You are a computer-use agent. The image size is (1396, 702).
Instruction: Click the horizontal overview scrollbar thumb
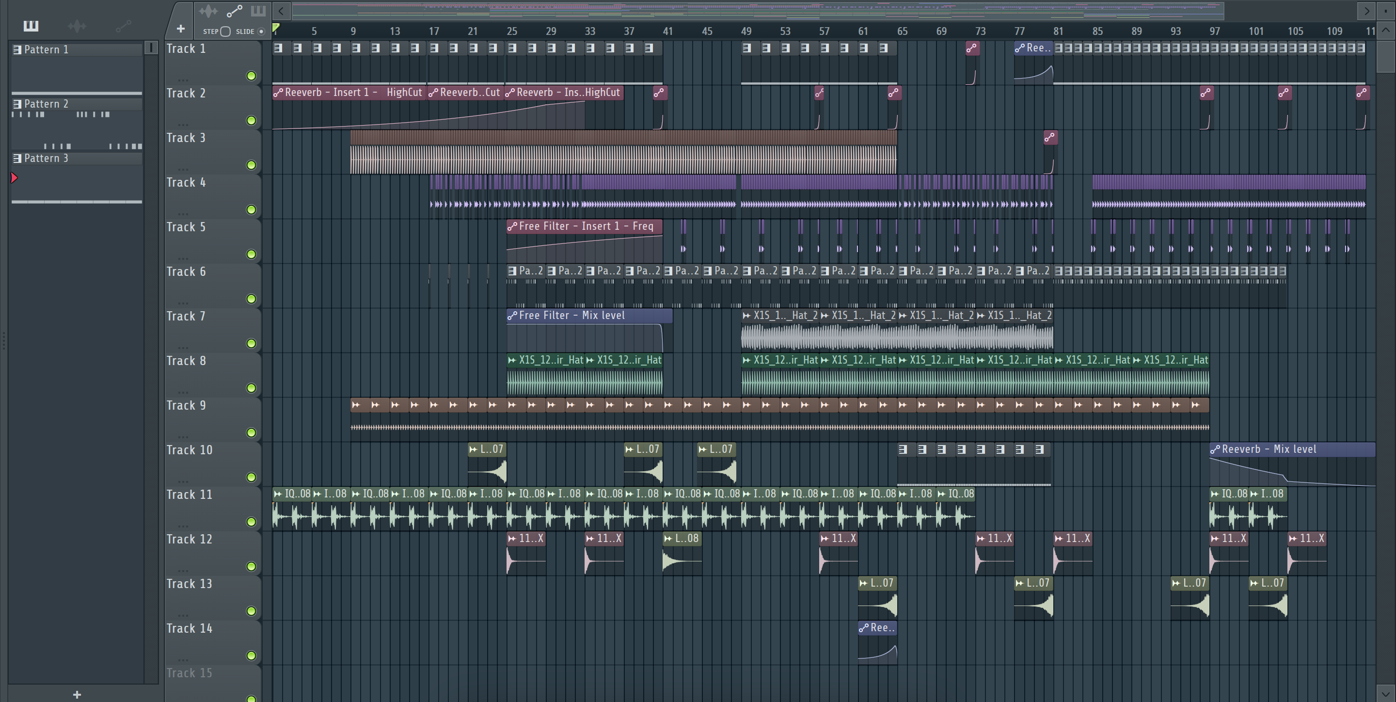click(x=758, y=11)
